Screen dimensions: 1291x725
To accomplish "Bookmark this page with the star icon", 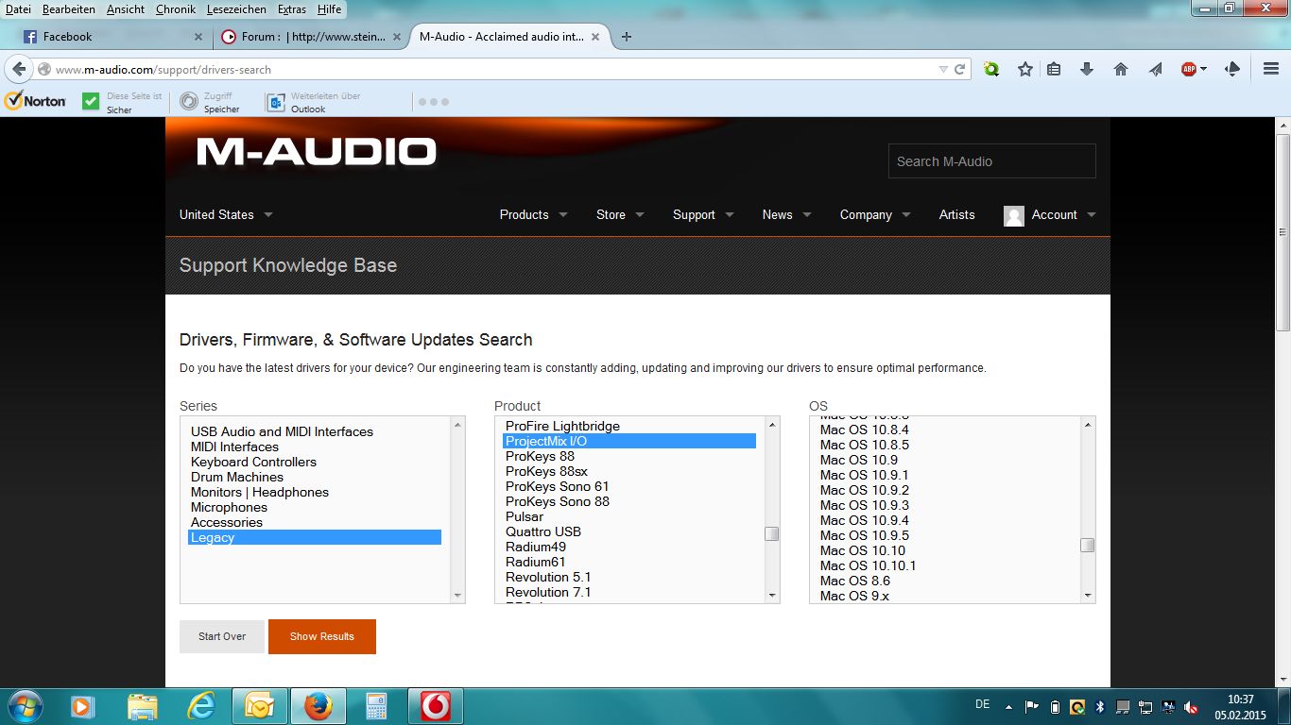I will 1025,69.
